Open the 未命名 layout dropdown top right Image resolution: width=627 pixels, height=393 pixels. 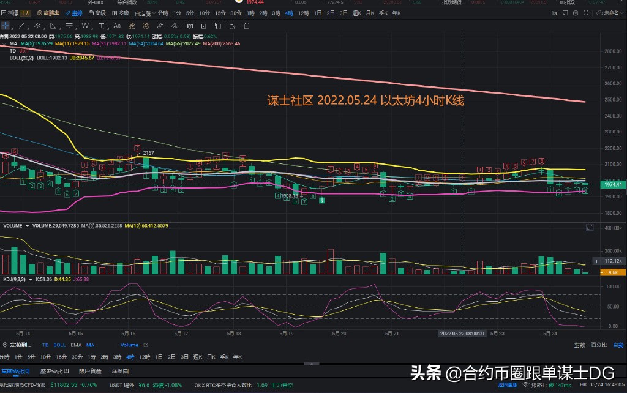pos(610,12)
